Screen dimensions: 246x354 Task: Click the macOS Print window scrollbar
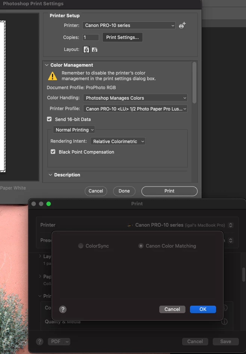[x=244, y=275]
